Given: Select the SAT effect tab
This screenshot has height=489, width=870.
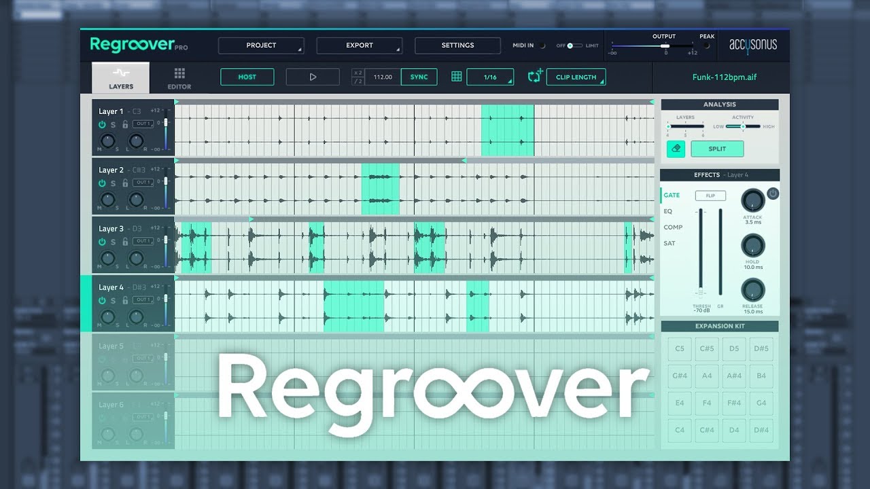Looking at the screenshot, I should point(669,243).
